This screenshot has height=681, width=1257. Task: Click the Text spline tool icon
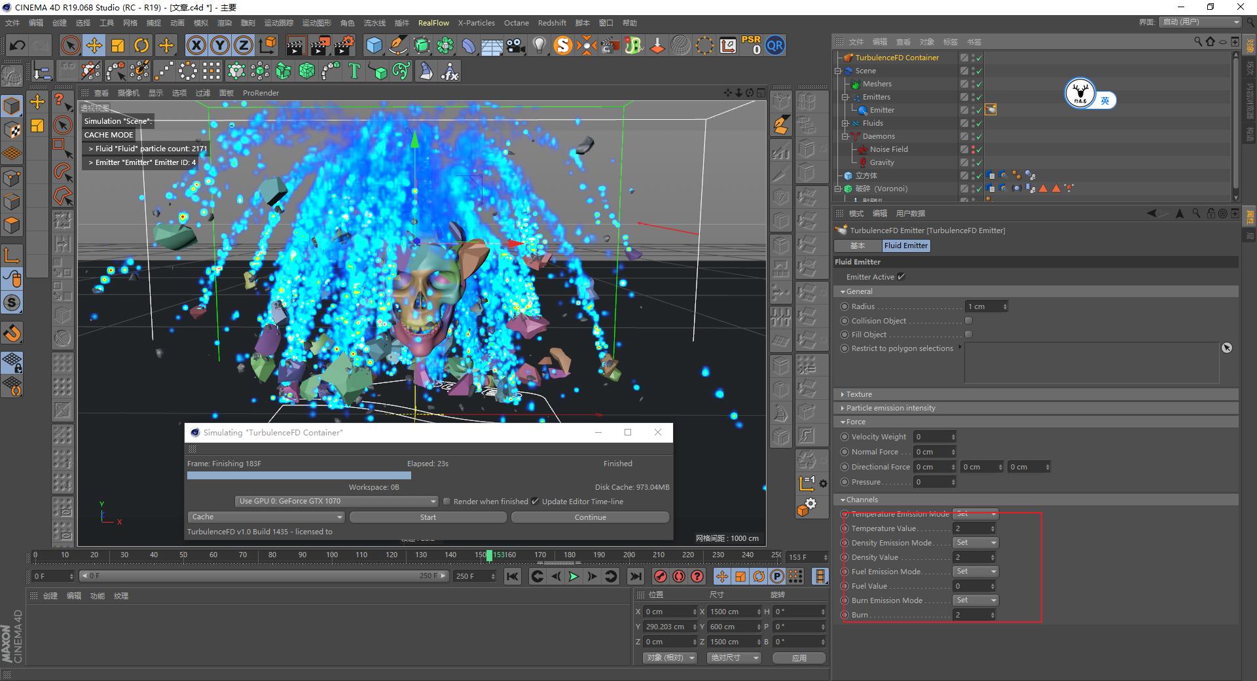(x=354, y=70)
